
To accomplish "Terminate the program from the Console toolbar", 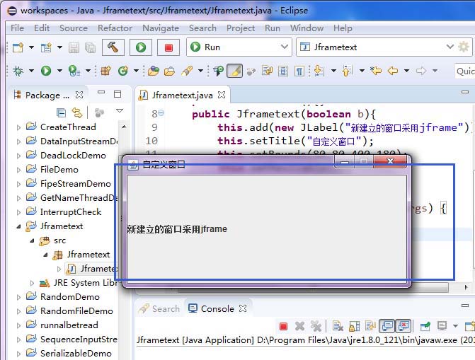I will pos(283,326).
